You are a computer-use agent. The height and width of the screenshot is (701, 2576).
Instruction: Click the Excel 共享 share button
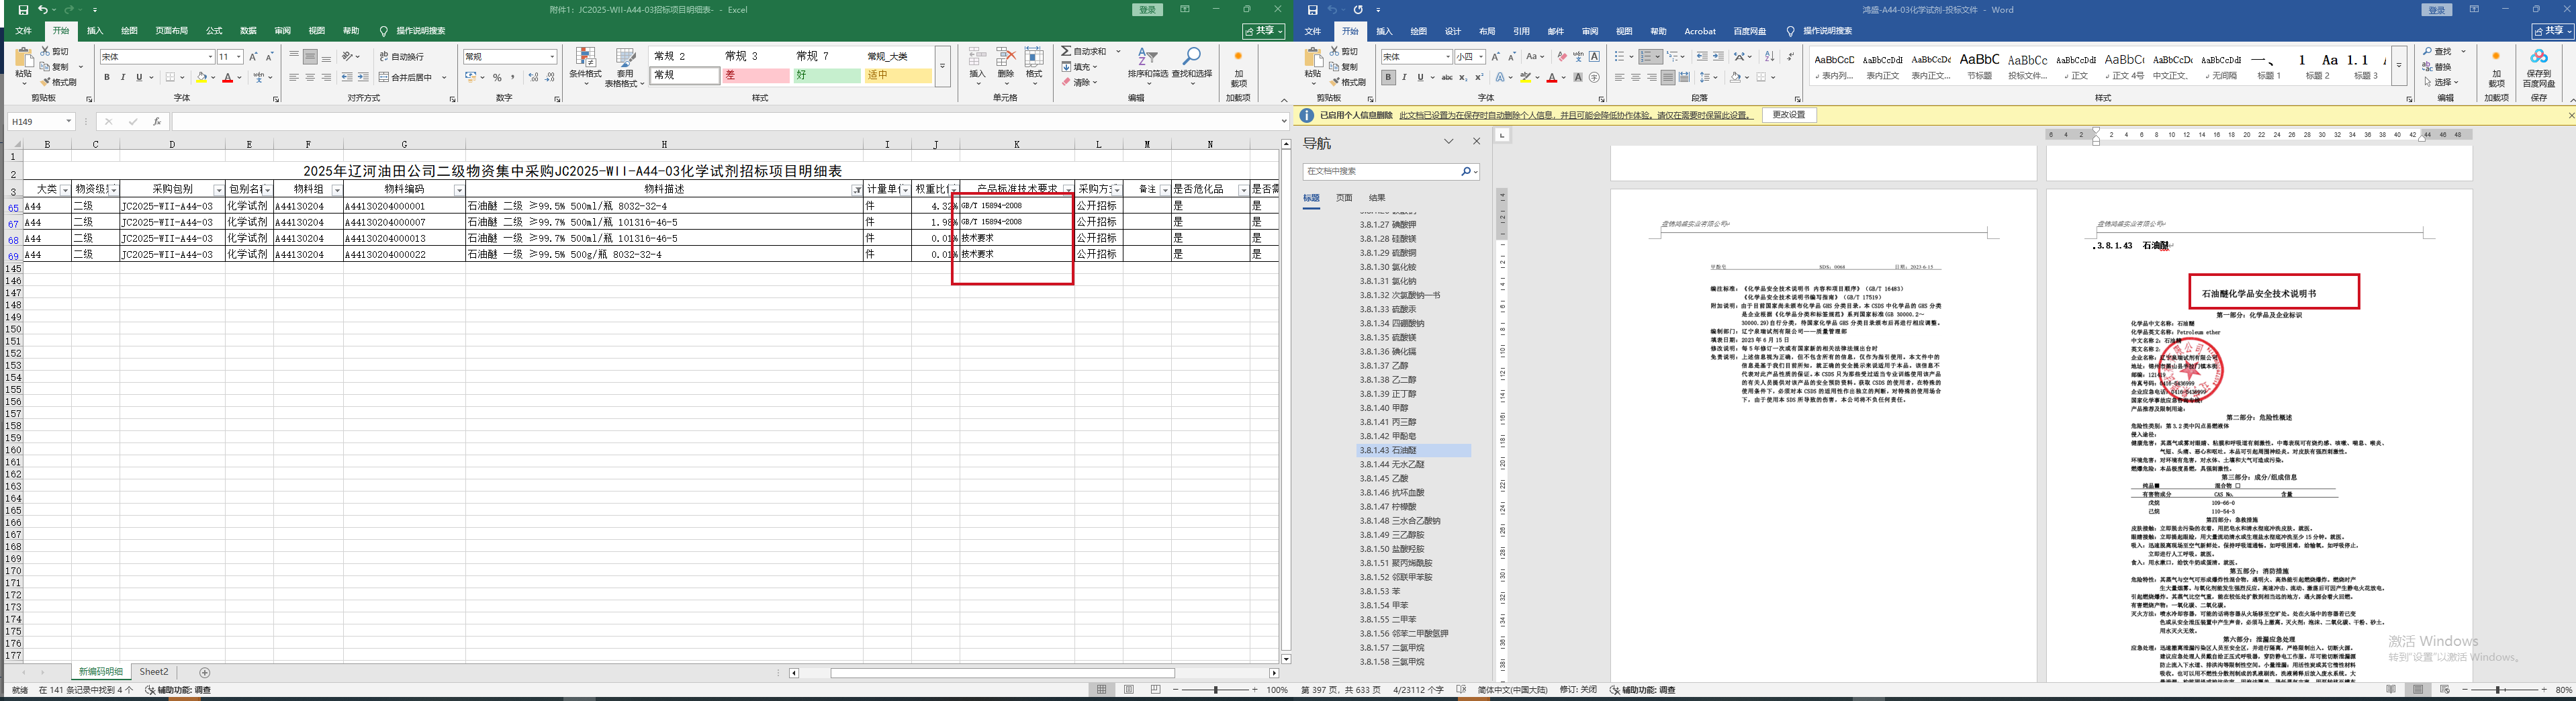click(x=1264, y=31)
